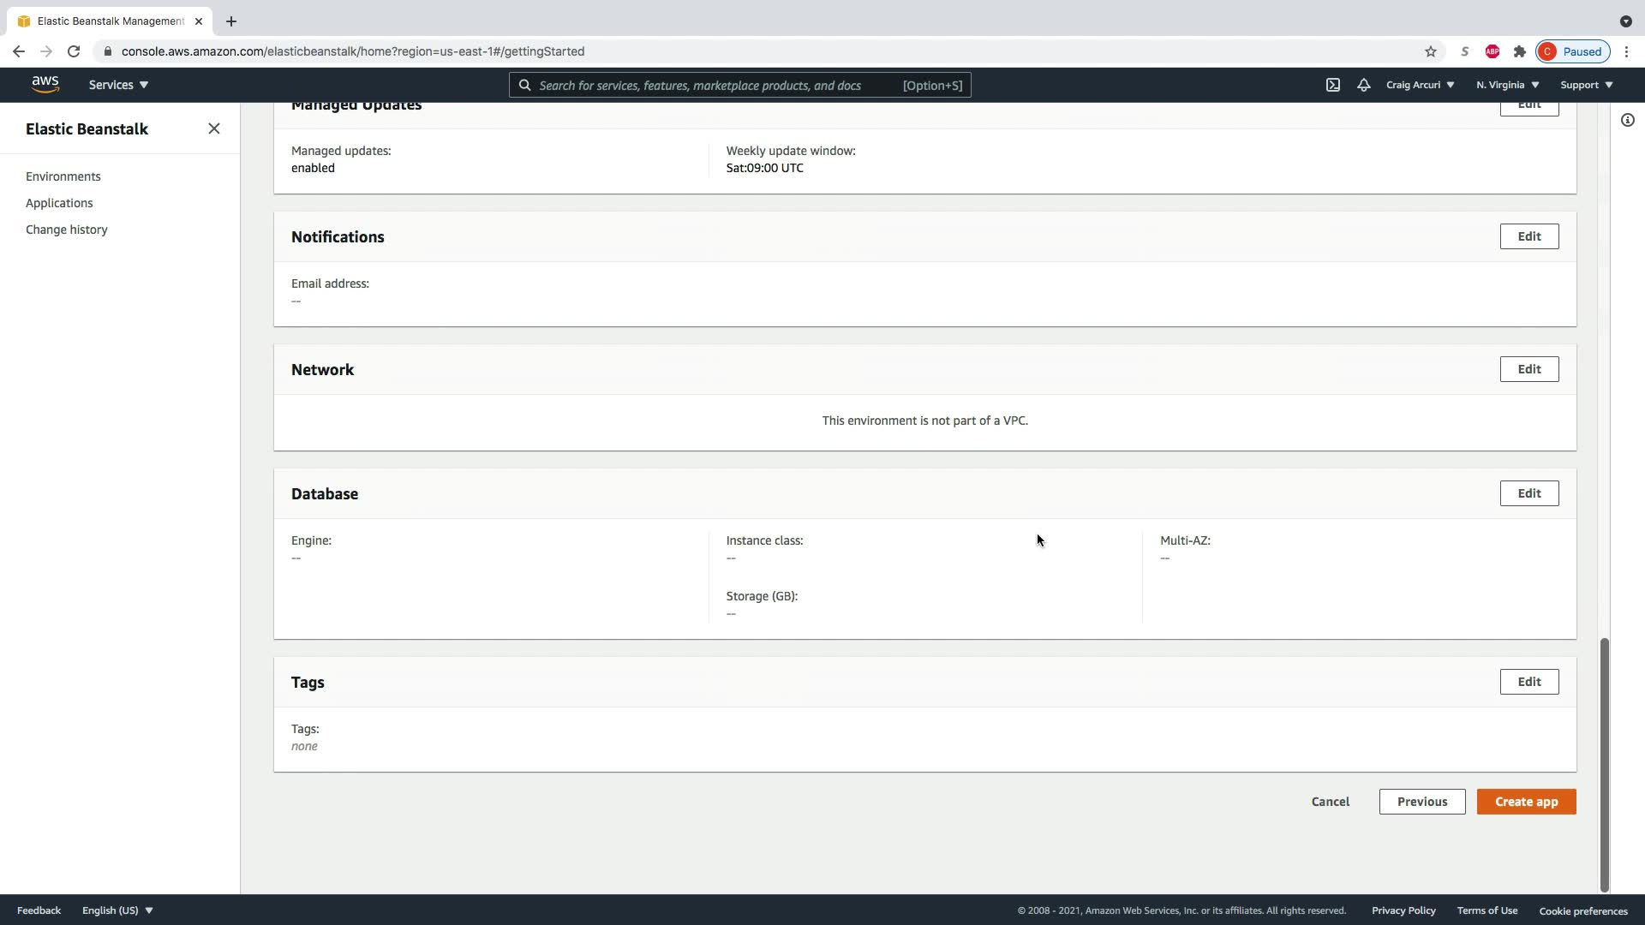This screenshot has width=1645, height=925.
Task: Expand the N. Virginia region selector
Action: (x=1507, y=85)
